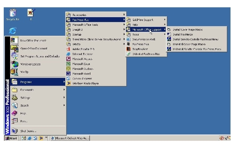Viewport: 235px width, 149px height.
Task: Open the desktop shortcut next to Recycle Bin
Action: coord(31,15)
